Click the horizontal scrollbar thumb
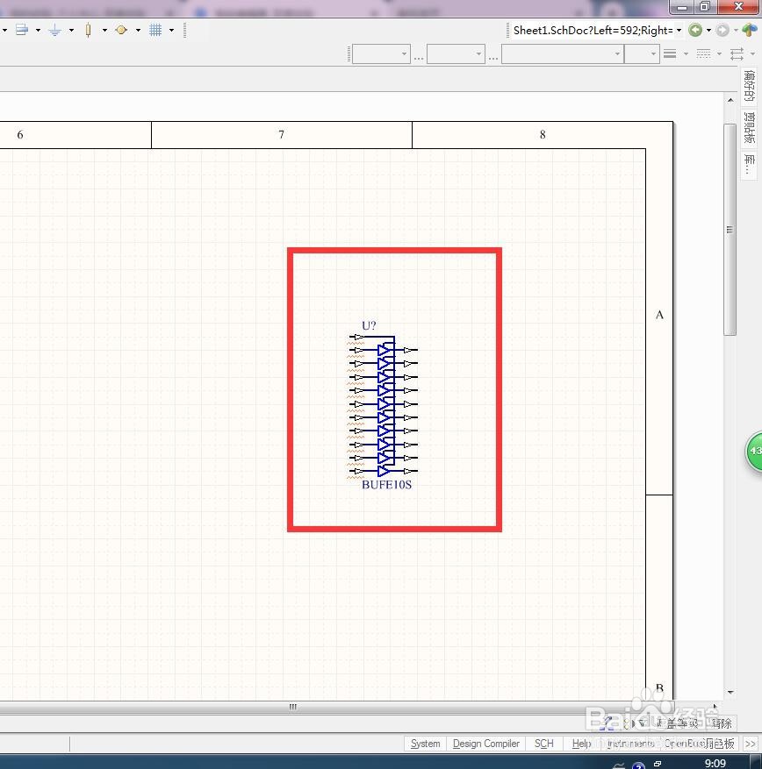The width and height of the screenshot is (762, 769). pos(292,707)
